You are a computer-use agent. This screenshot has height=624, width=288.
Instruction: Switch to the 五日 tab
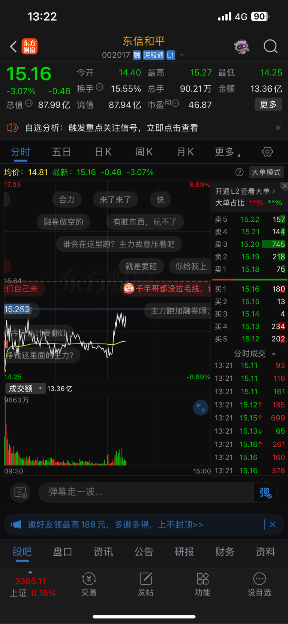pos(61,152)
